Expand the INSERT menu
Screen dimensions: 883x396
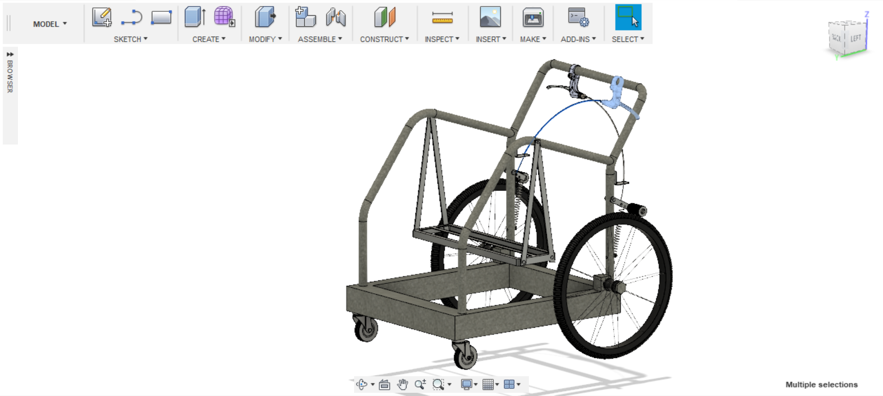point(491,39)
